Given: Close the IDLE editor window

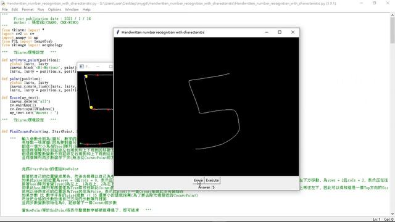Looking at the screenshot, I should point(388,3).
